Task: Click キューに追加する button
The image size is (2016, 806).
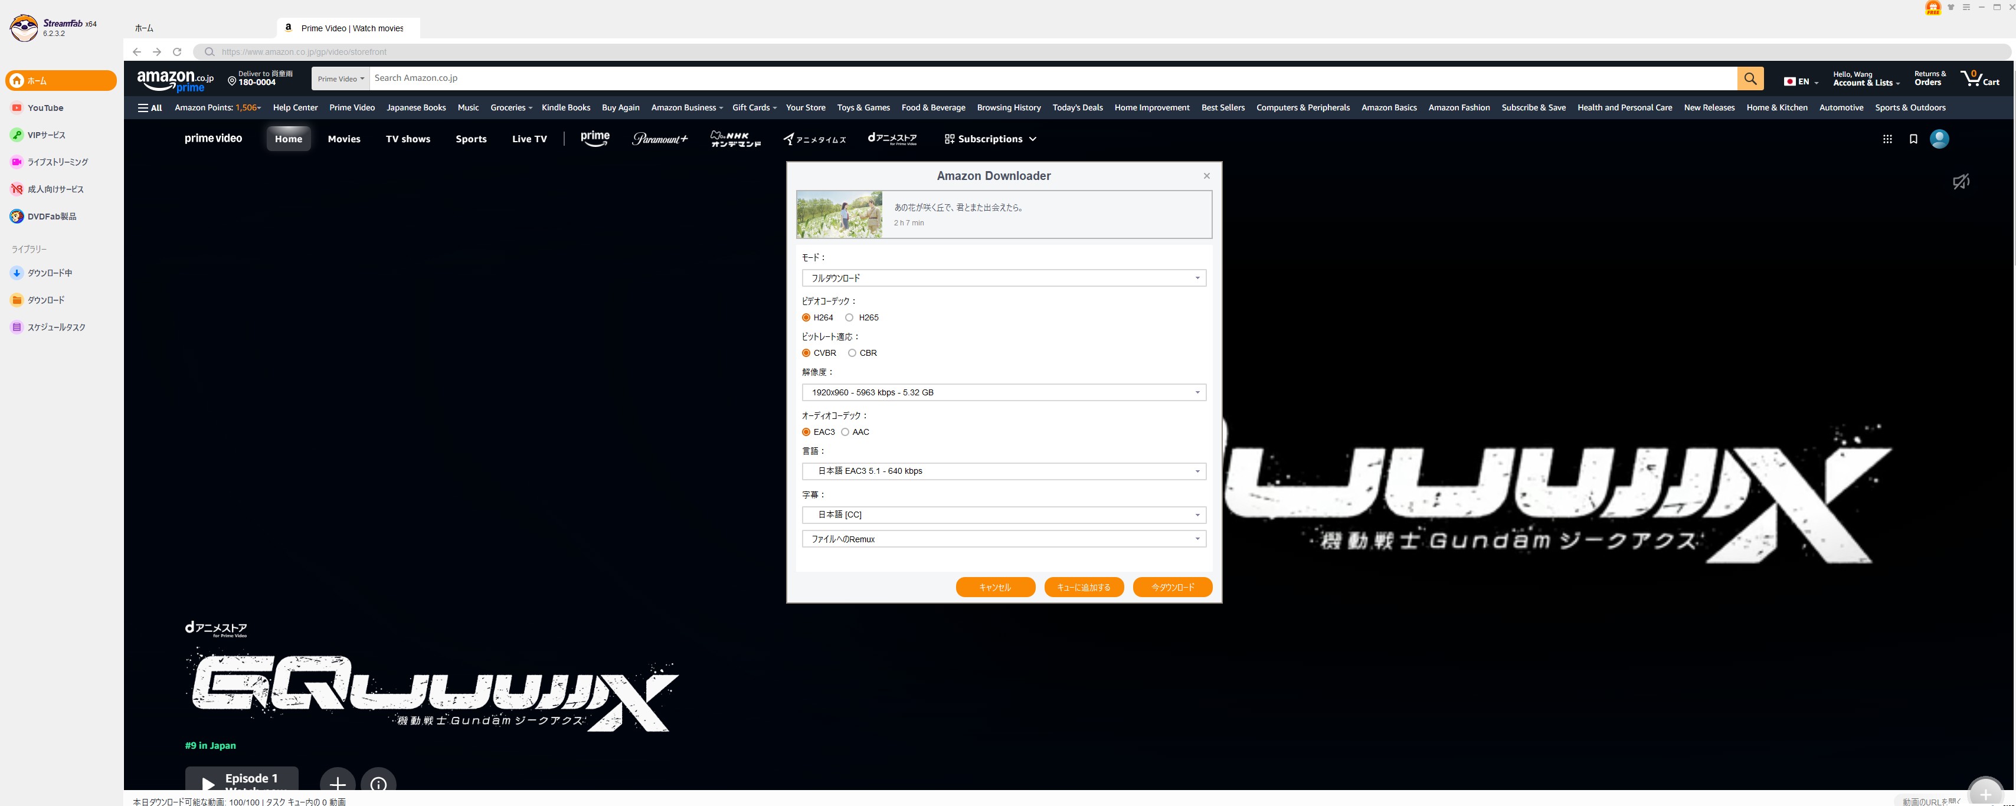Action: pyautogui.click(x=1084, y=588)
